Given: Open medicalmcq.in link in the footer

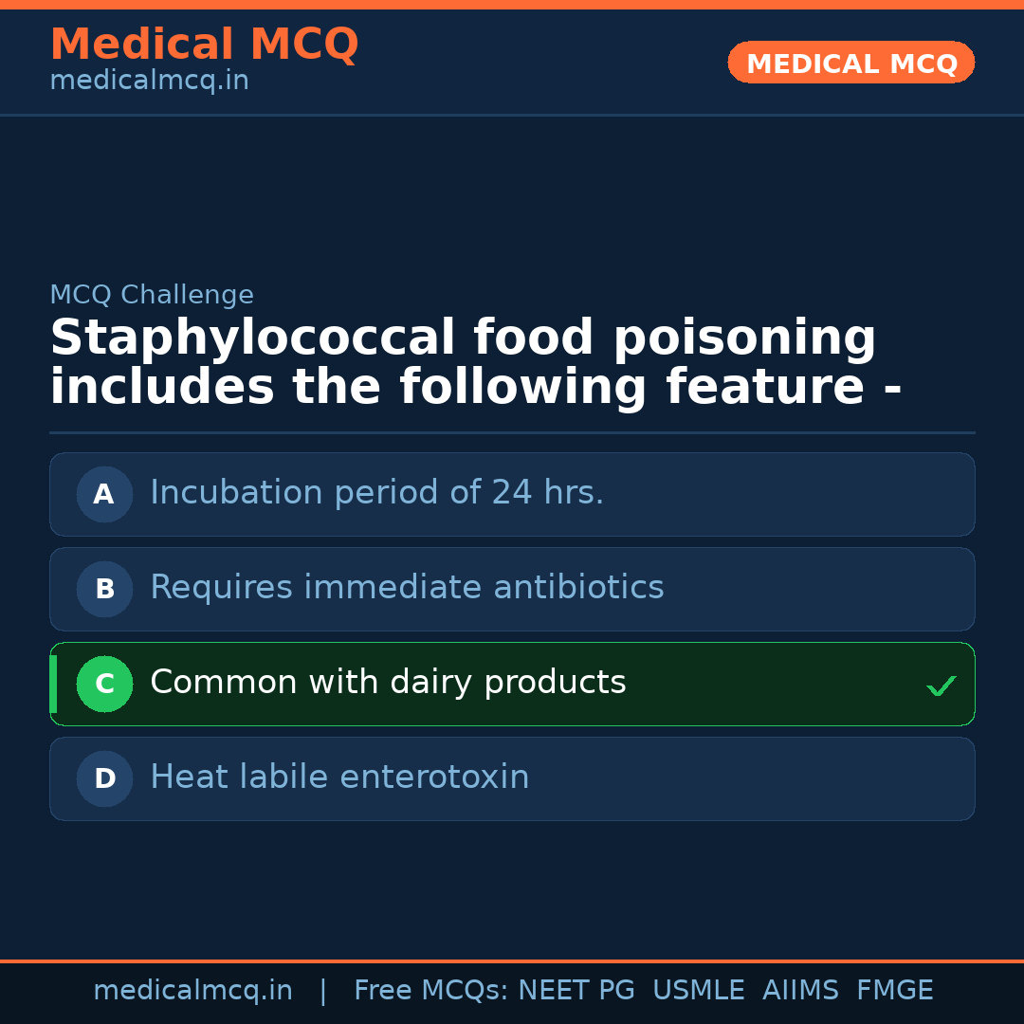Looking at the screenshot, I should 192,991.
